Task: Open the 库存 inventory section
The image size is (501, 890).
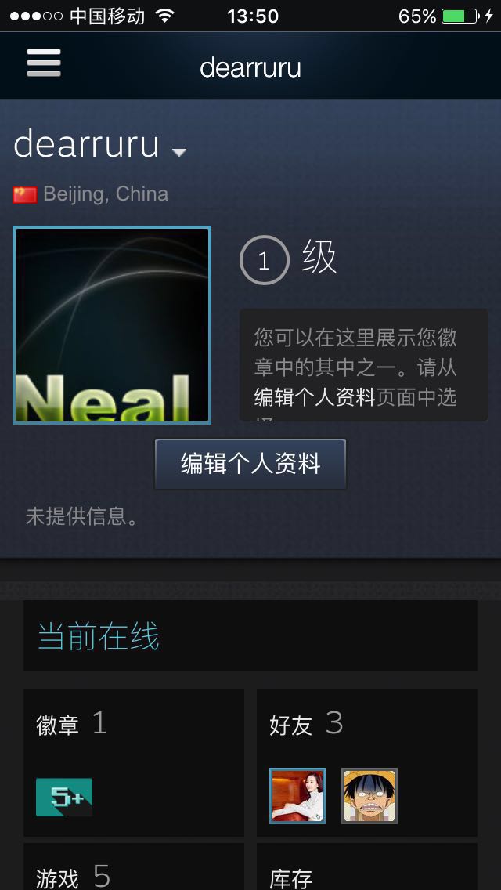Action: (x=290, y=879)
